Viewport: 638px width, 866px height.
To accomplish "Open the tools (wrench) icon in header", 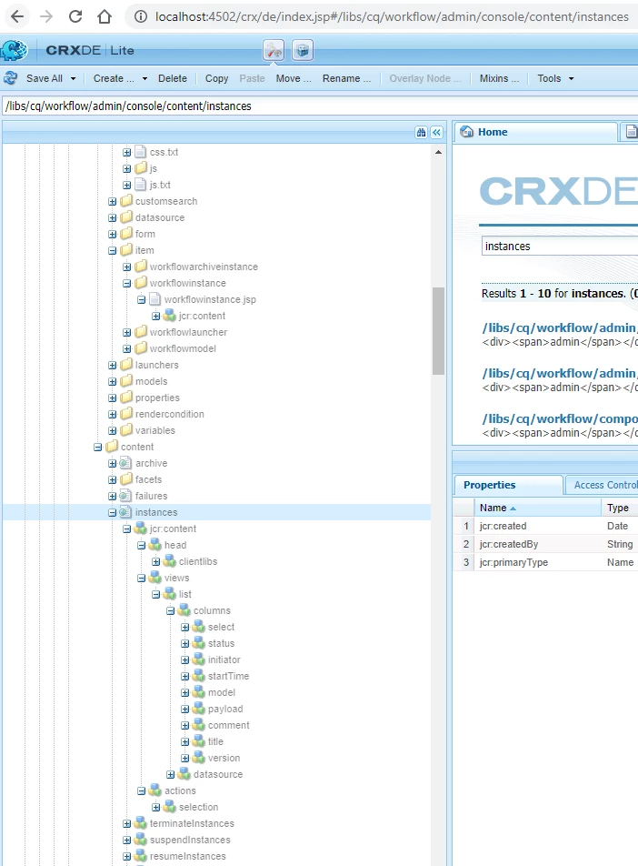I will click(274, 50).
